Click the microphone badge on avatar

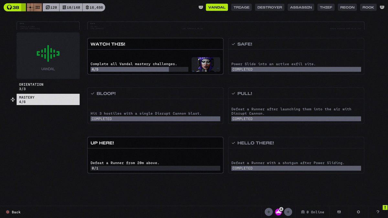(281, 209)
